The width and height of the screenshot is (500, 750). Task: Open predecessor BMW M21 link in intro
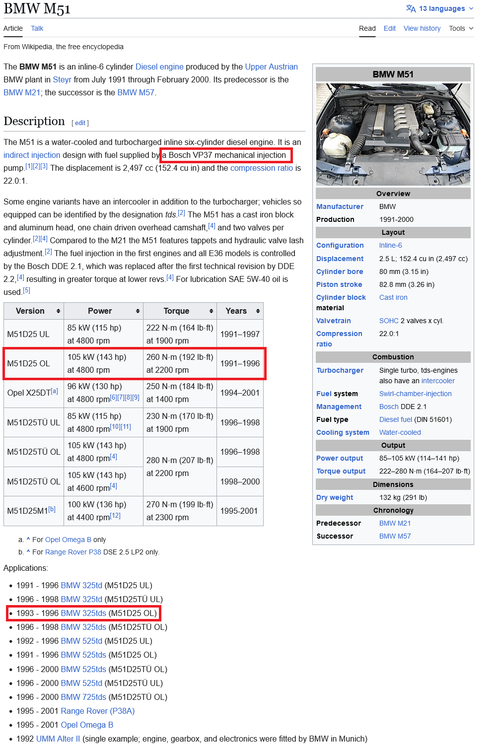tap(22, 92)
